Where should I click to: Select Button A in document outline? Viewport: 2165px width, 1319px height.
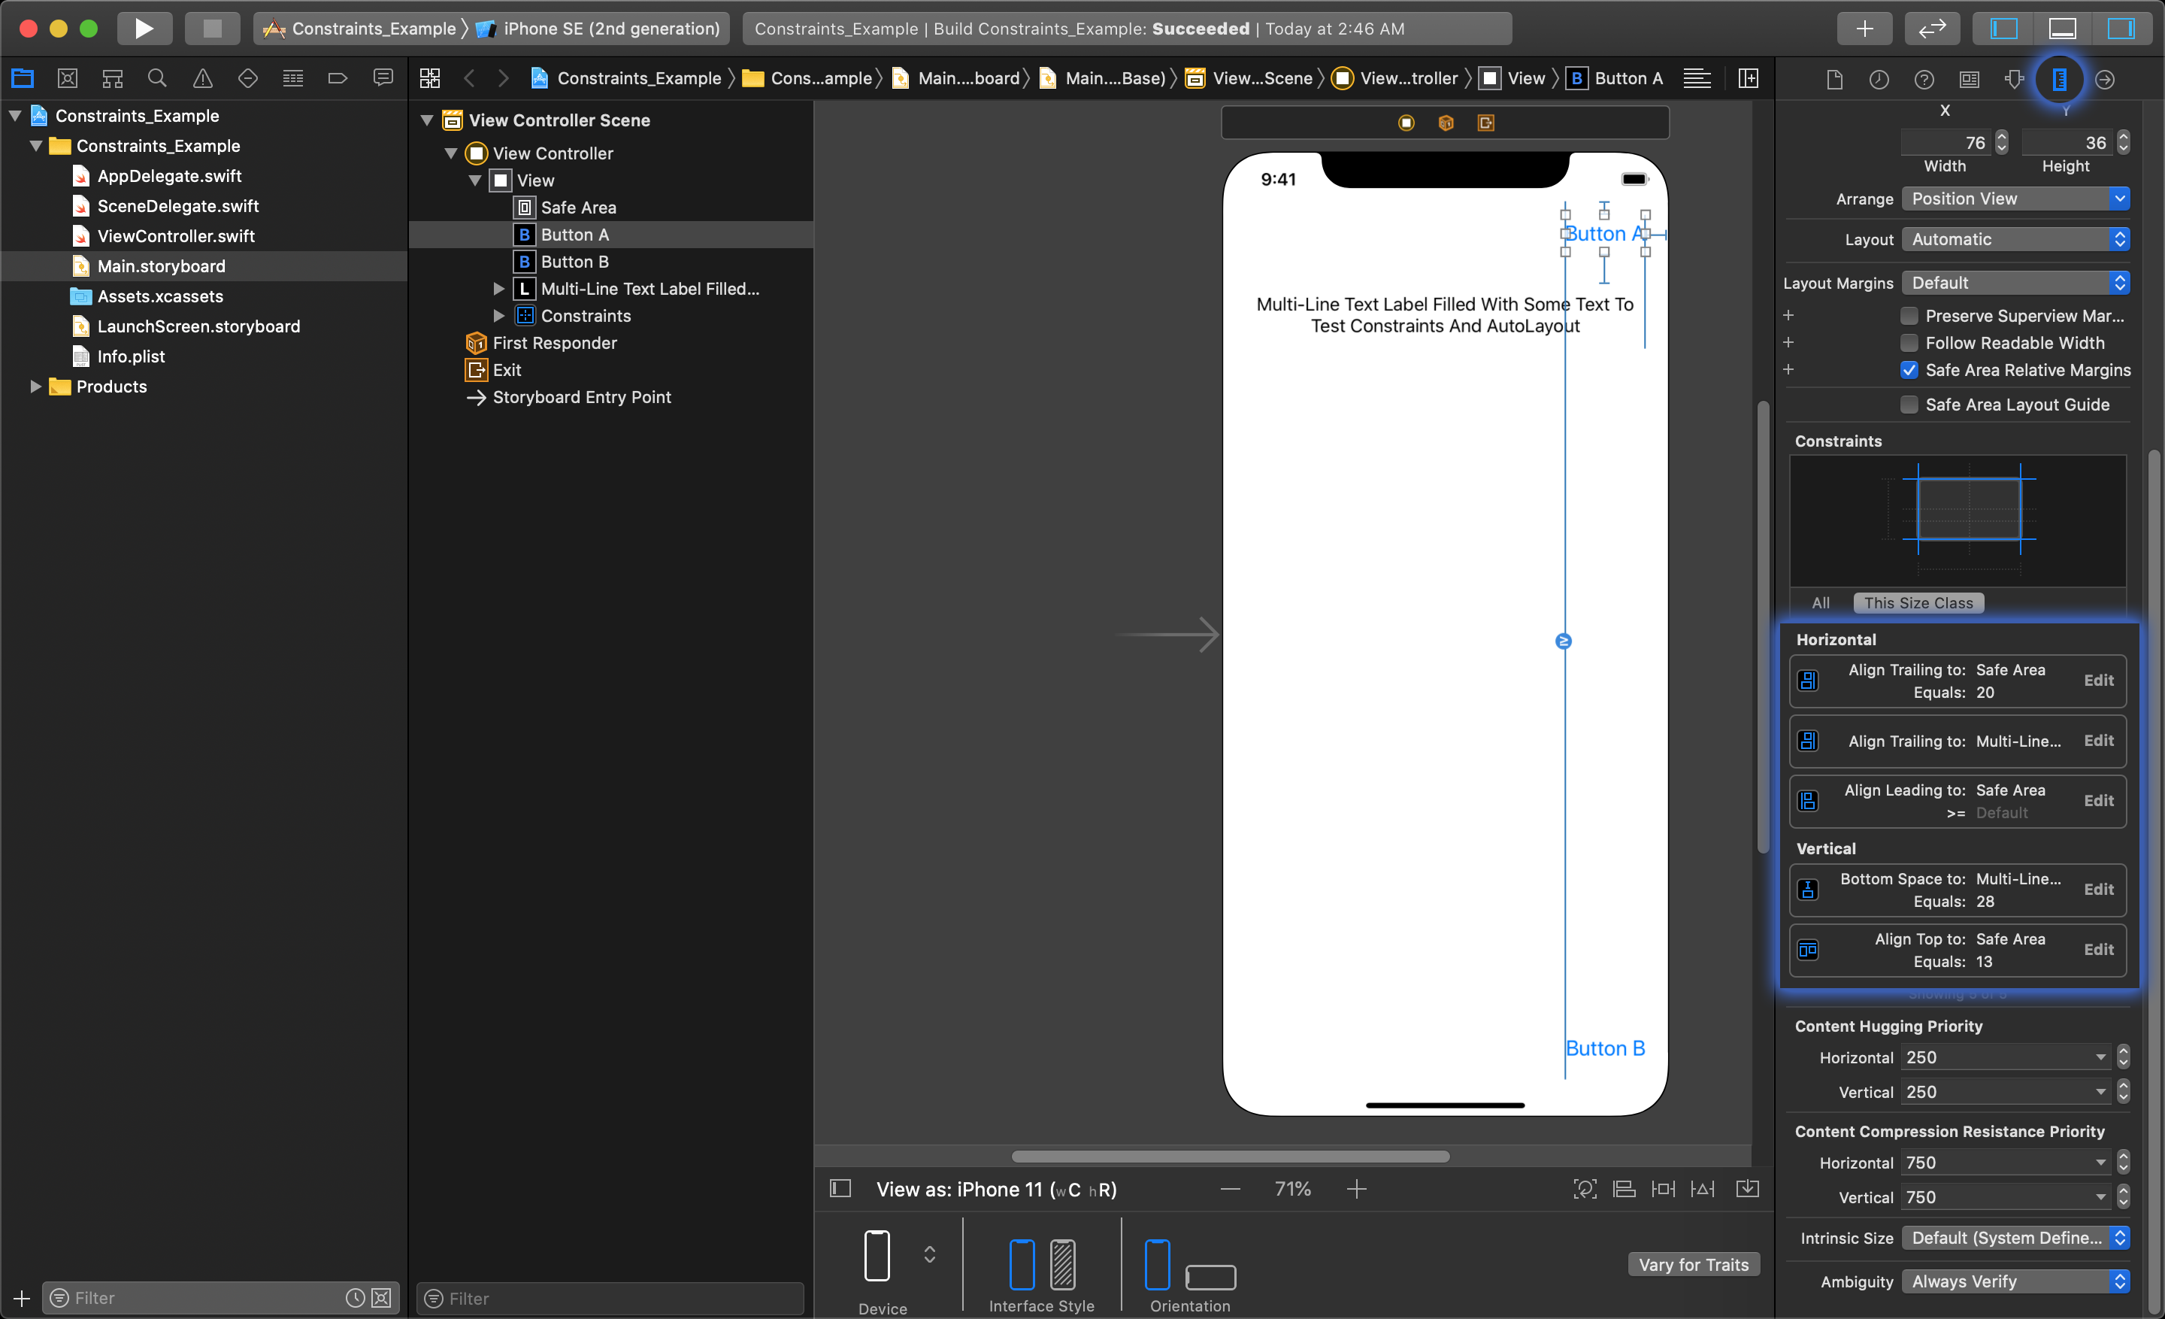pyautogui.click(x=572, y=232)
